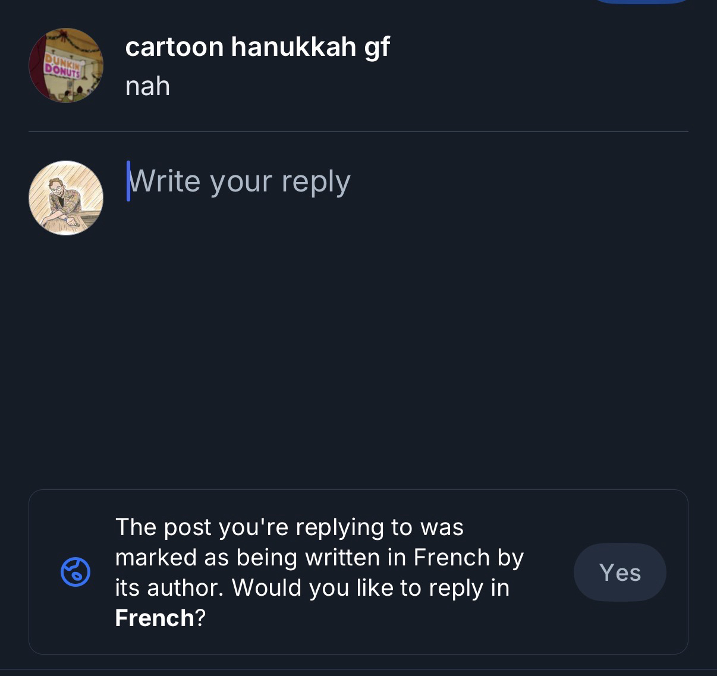Click the bold French word in prompt

click(x=154, y=618)
